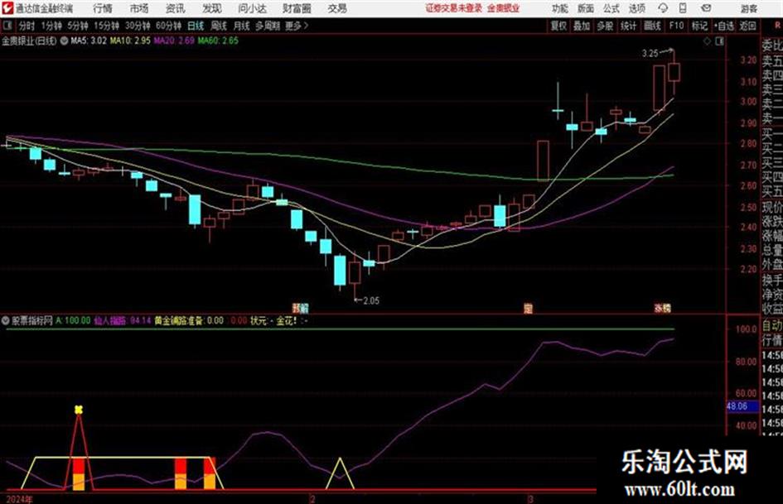Open the 问小达 menu

click(x=252, y=8)
